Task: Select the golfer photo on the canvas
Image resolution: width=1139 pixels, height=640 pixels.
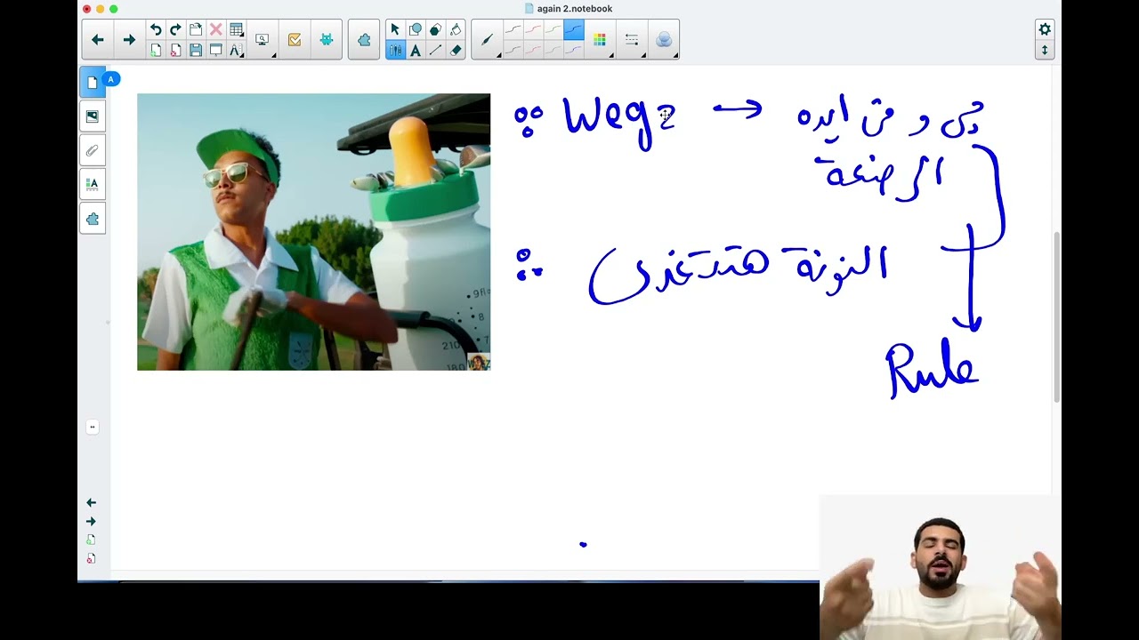Action: (313, 232)
